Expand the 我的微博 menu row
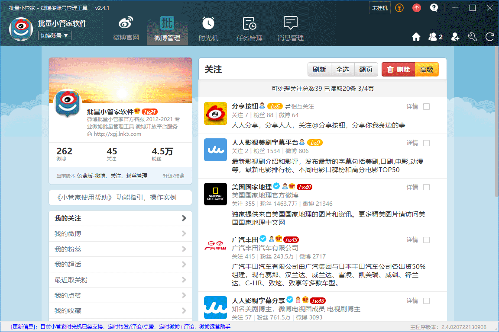Screen dimensions: 499x332 120,234
